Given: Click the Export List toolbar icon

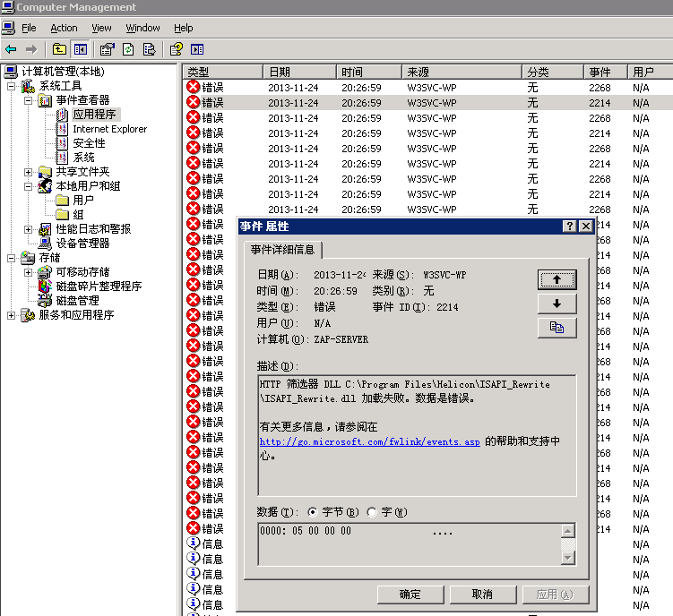Looking at the screenshot, I should (149, 49).
